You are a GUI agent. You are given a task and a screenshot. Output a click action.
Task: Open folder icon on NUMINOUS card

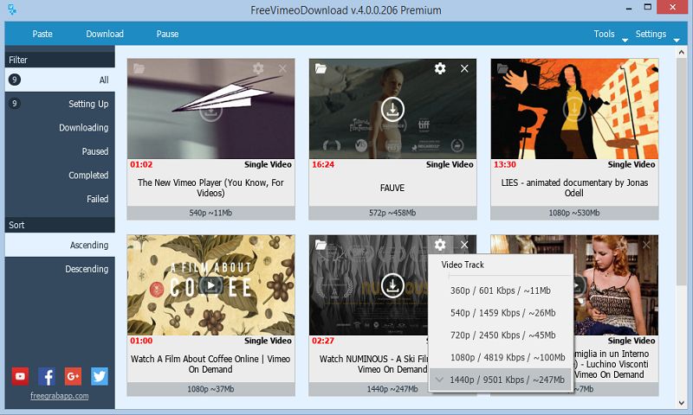pyautogui.click(x=321, y=245)
